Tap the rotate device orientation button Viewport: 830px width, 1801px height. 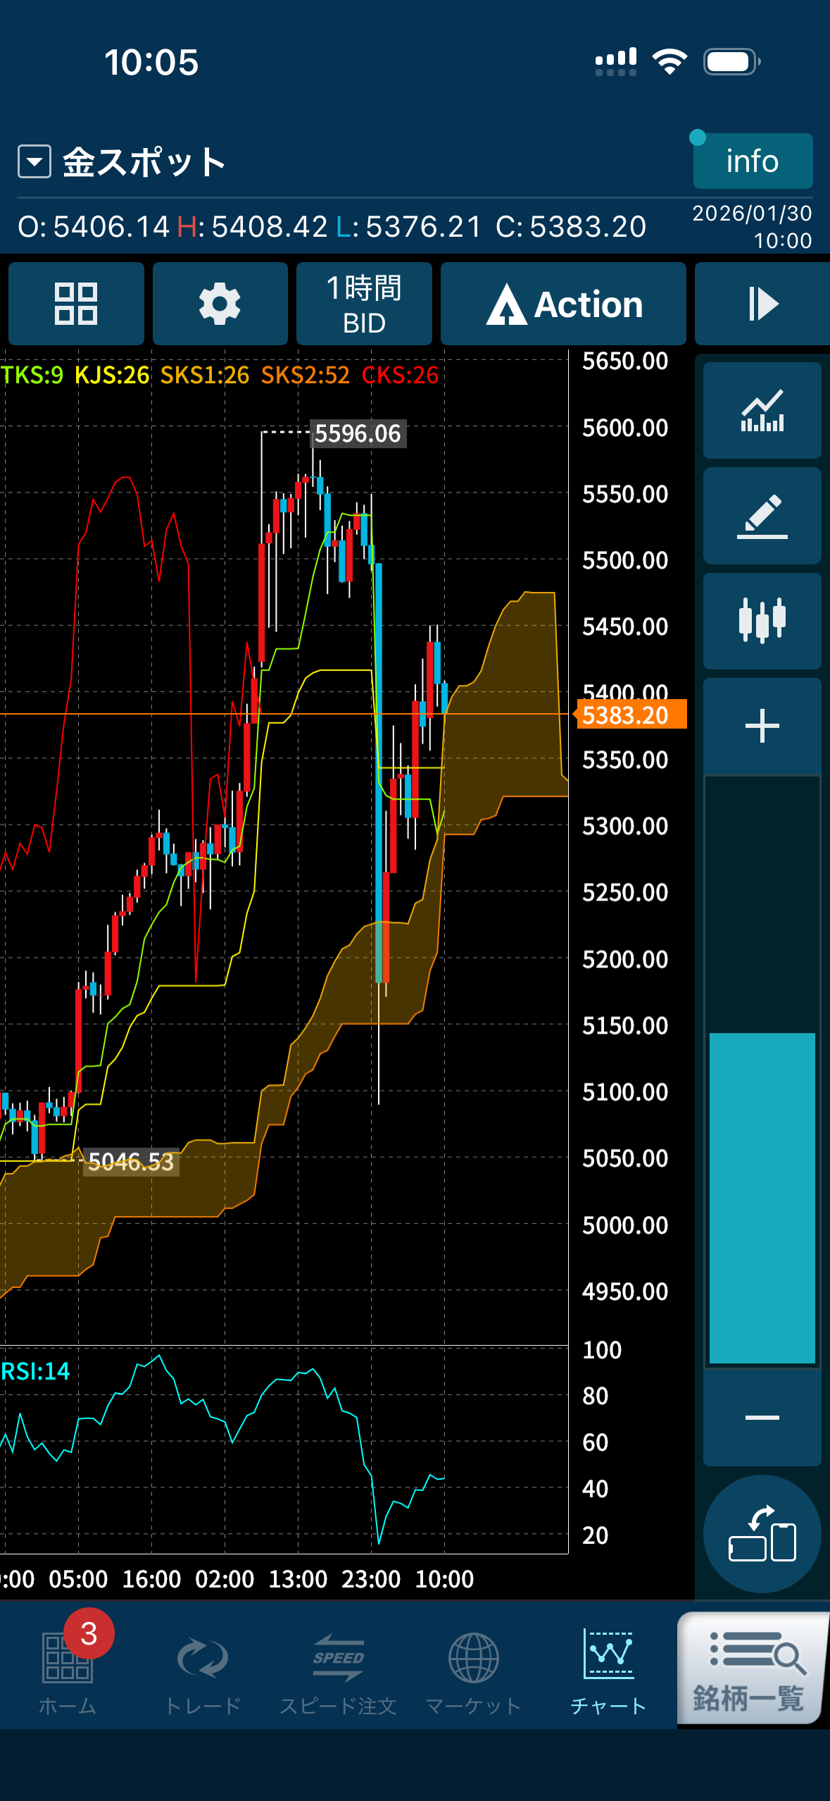pos(762,1533)
